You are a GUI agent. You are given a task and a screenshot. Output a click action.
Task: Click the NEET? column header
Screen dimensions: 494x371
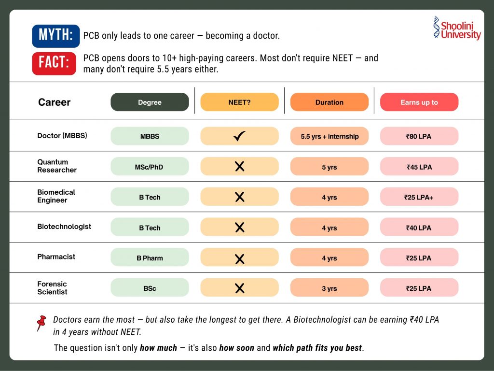tap(239, 102)
